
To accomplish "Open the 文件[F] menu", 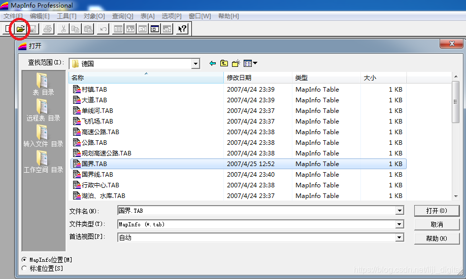I will coord(13,16).
